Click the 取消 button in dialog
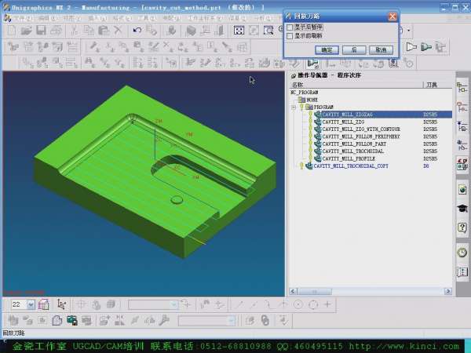471x353 pixels. tap(380, 49)
